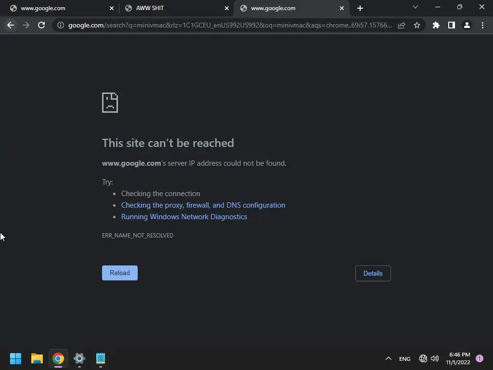Click the forward navigation arrow
The width and height of the screenshot is (493, 370).
[x=26, y=25]
